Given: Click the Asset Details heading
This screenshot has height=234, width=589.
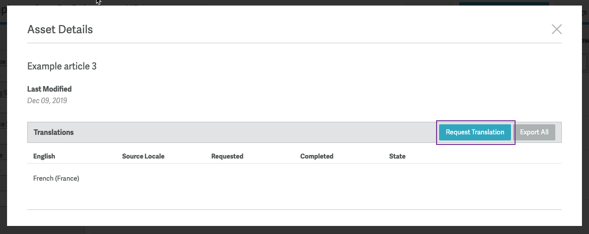Looking at the screenshot, I should point(60,29).
